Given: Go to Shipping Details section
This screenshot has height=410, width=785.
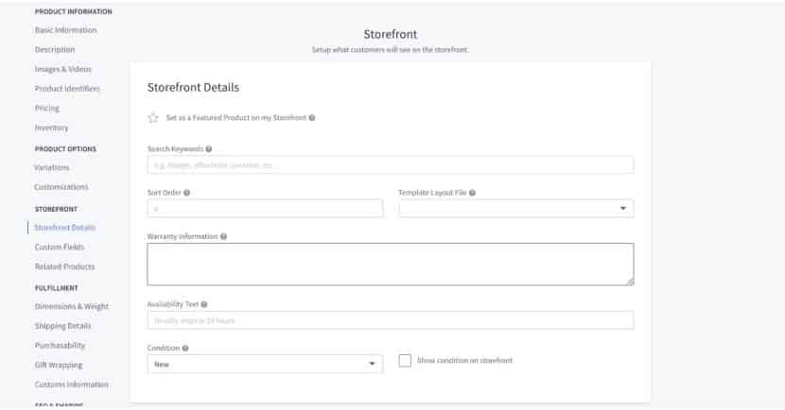Looking at the screenshot, I should coord(63,326).
